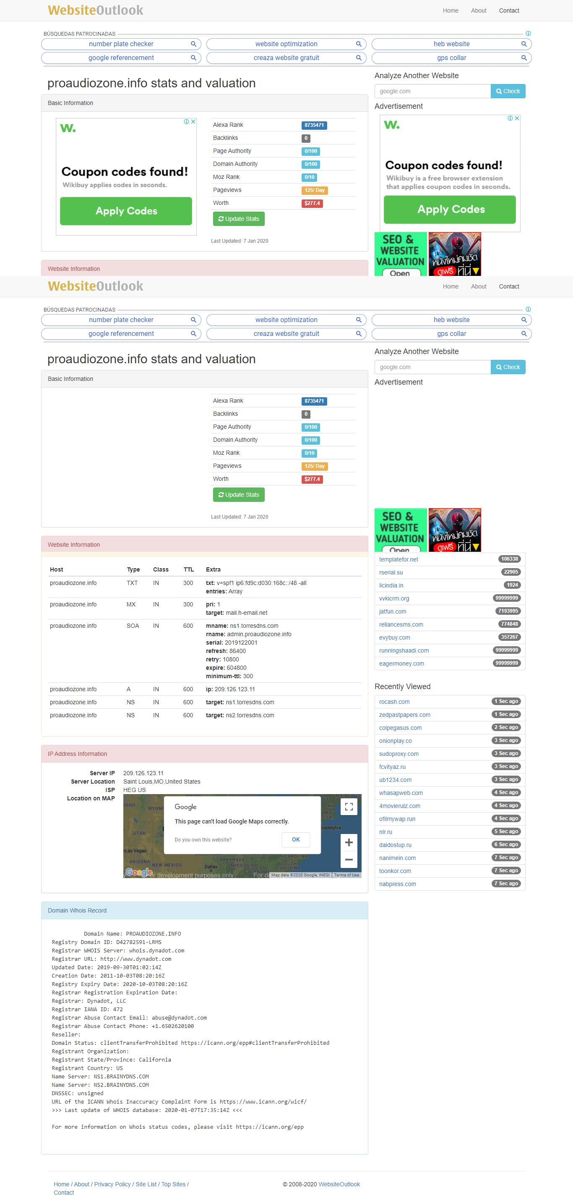Open nanimein.com in Recently Viewed
The image size is (573, 1201).
coord(397,858)
